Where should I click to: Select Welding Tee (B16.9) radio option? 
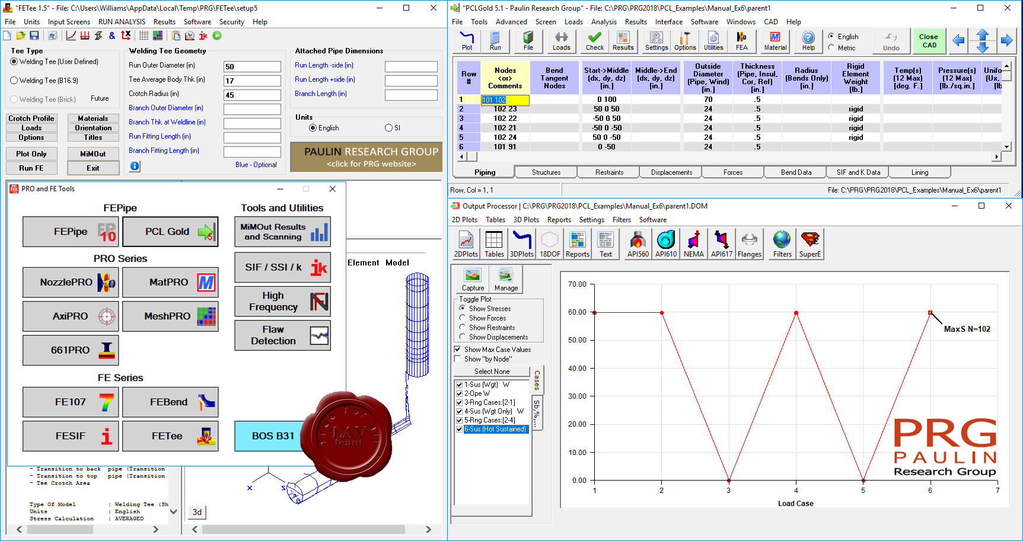click(x=14, y=81)
